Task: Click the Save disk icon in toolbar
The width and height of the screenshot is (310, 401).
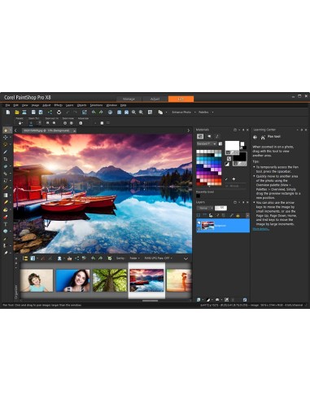Action: [33, 112]
